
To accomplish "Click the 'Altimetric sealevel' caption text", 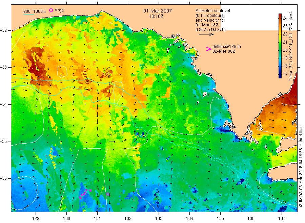I will point(213,11).
